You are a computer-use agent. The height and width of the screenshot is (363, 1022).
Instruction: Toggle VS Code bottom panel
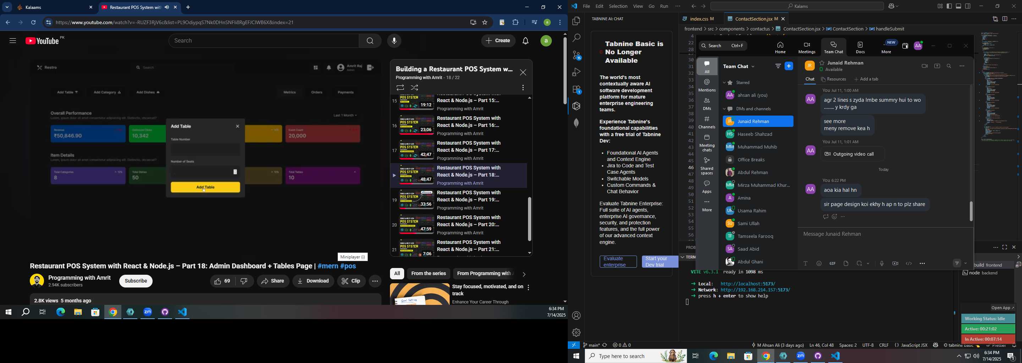click(x=958, y=6)
